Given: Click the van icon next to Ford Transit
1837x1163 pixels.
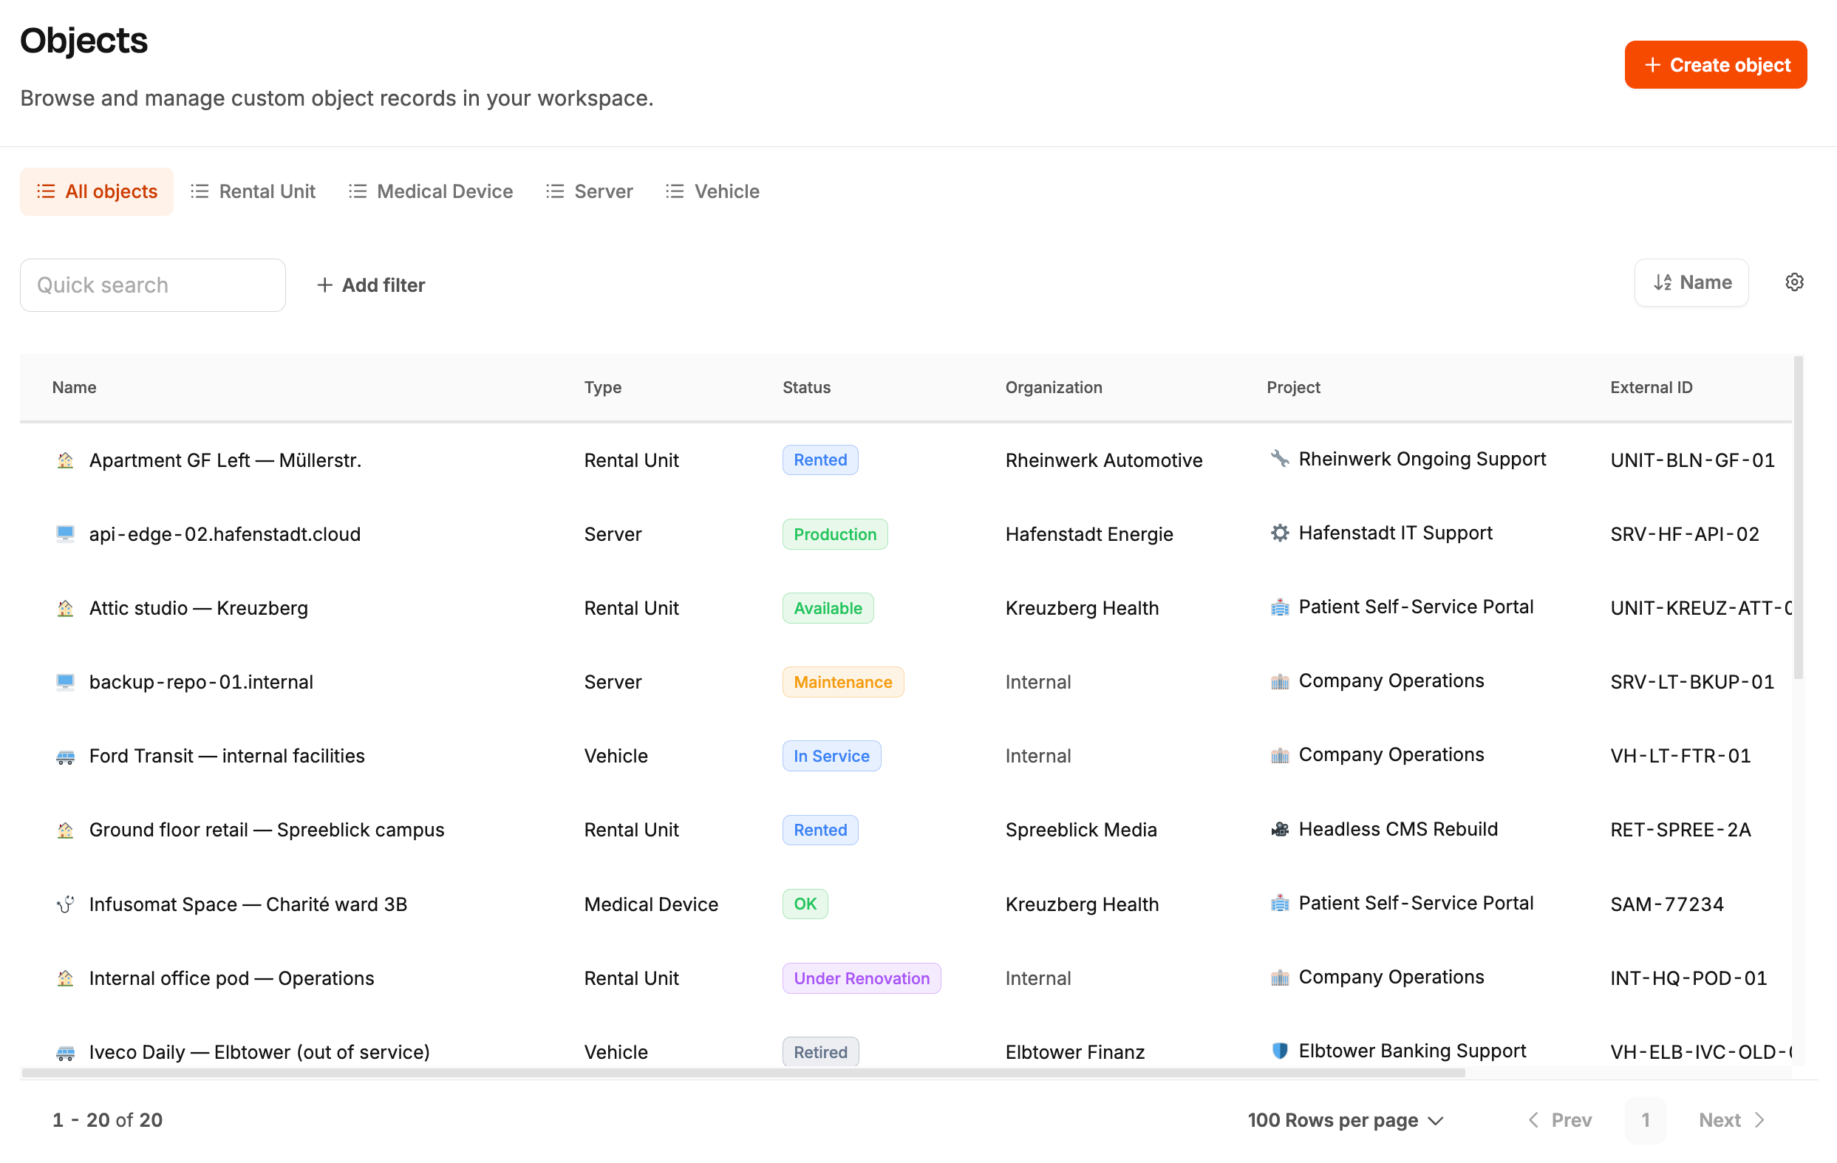Looking at the screenshot, I should [66, 757].
